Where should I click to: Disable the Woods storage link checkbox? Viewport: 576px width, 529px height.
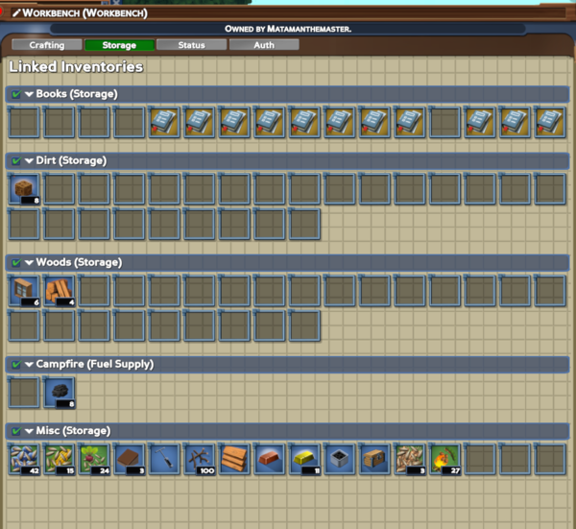click(16, 263)
